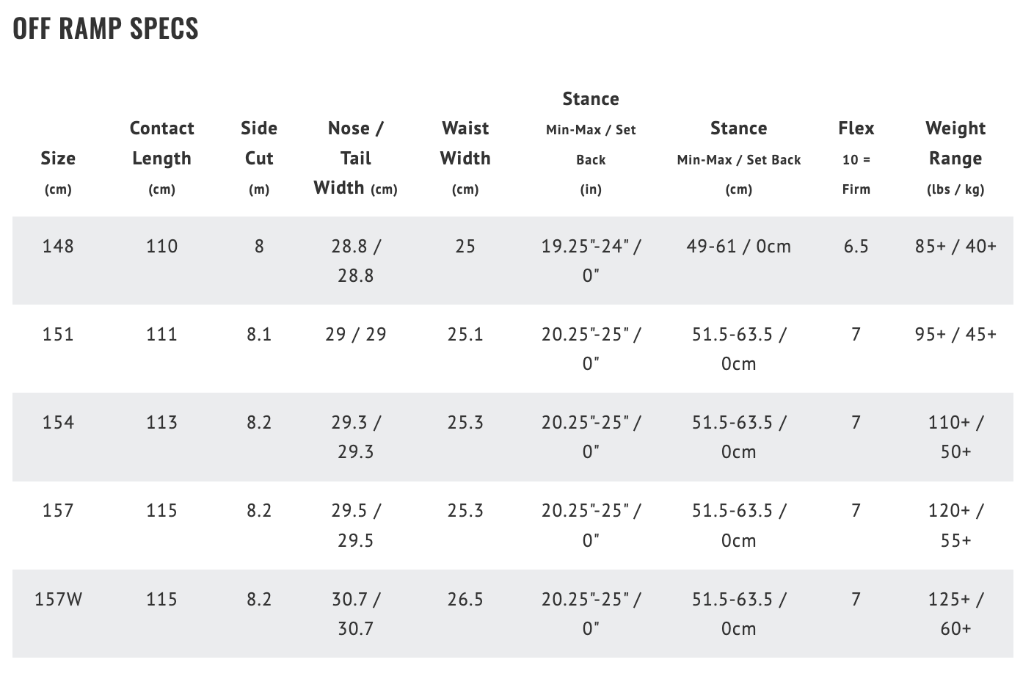Viewport: 1034px width, 676px height.
Task: Click the 8.1 side cut value
Action: click(x=259, y=334)
